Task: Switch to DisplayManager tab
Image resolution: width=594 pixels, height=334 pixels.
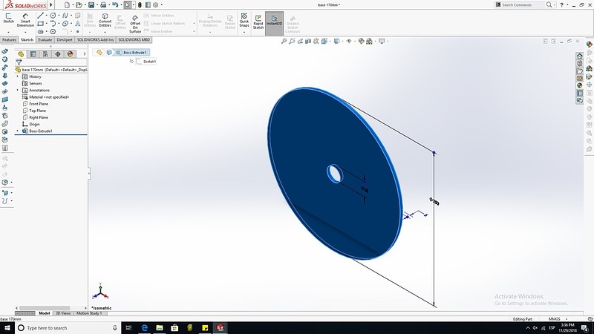Action: coord(70,54)
